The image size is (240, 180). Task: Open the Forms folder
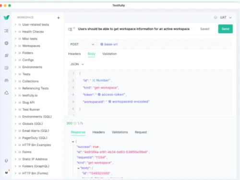pyautogui.click(x=27, y=152)
